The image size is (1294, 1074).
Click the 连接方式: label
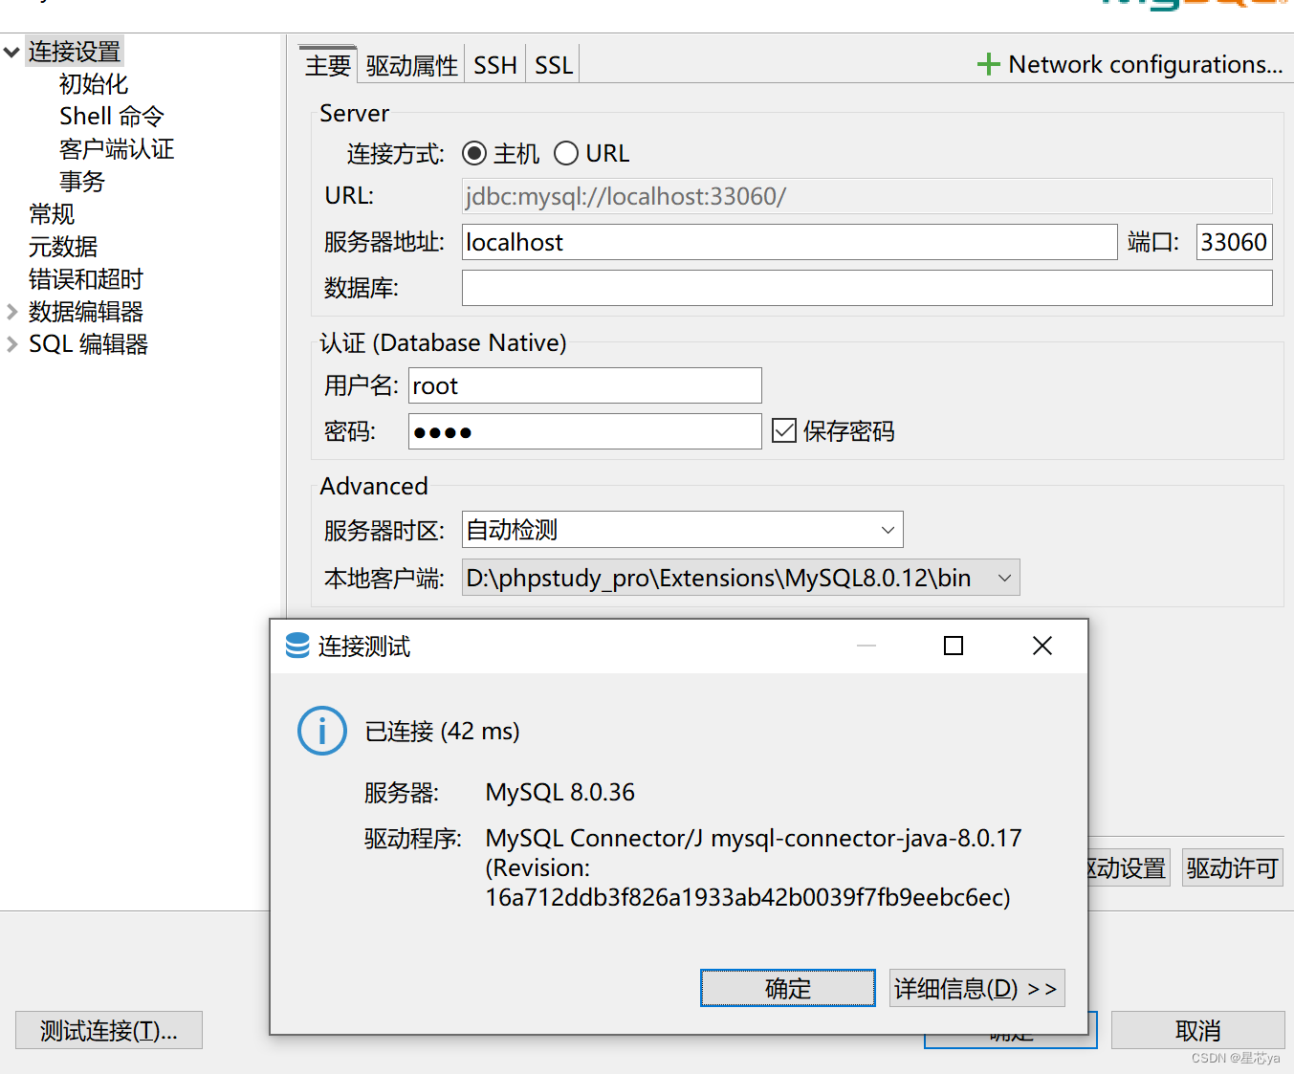pos(395,153)
